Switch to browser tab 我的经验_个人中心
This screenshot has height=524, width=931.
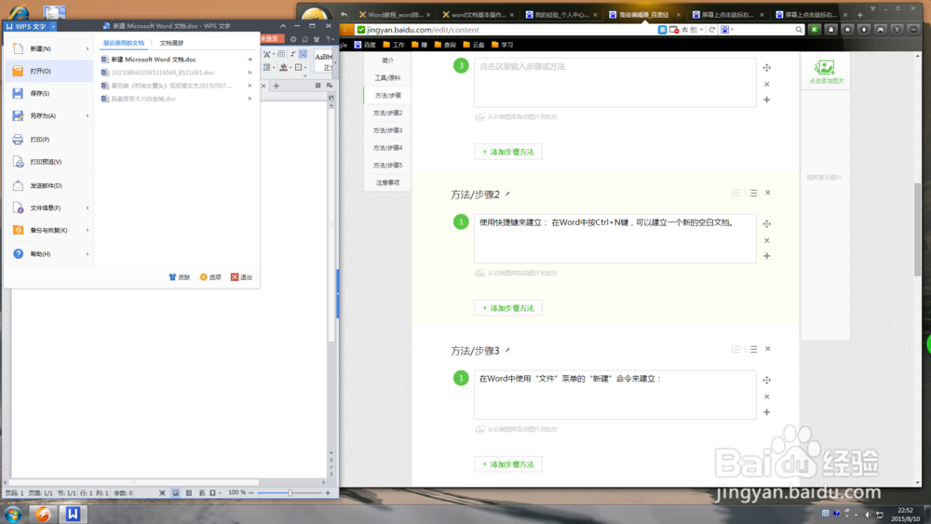point(561,15)
